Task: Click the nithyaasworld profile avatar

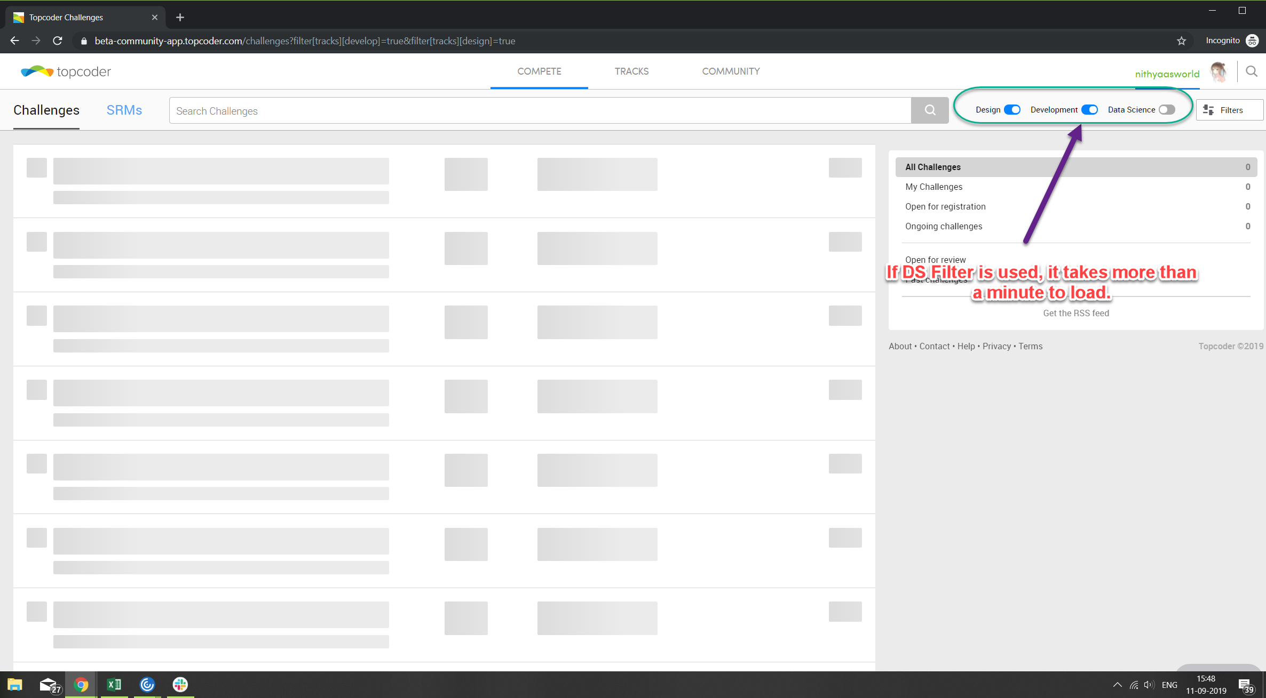Action: [1218, 72]
